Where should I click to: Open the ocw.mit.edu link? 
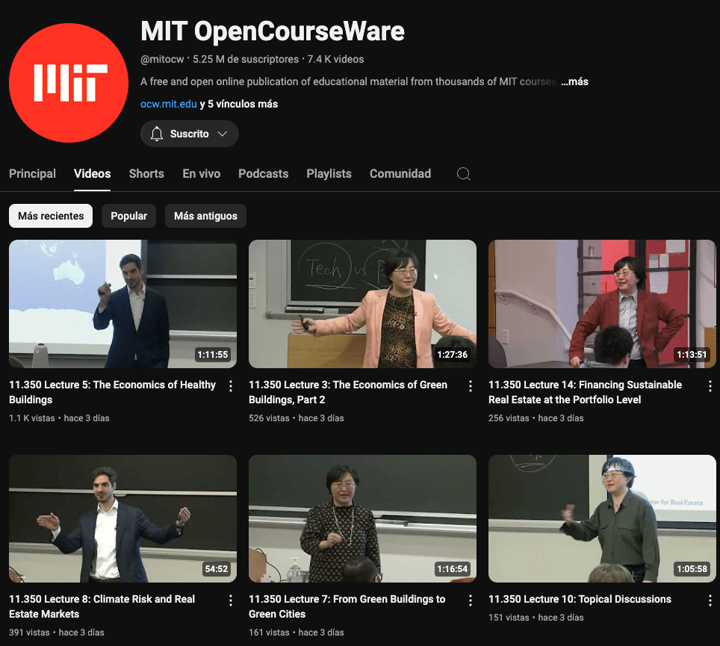(169, 104)
